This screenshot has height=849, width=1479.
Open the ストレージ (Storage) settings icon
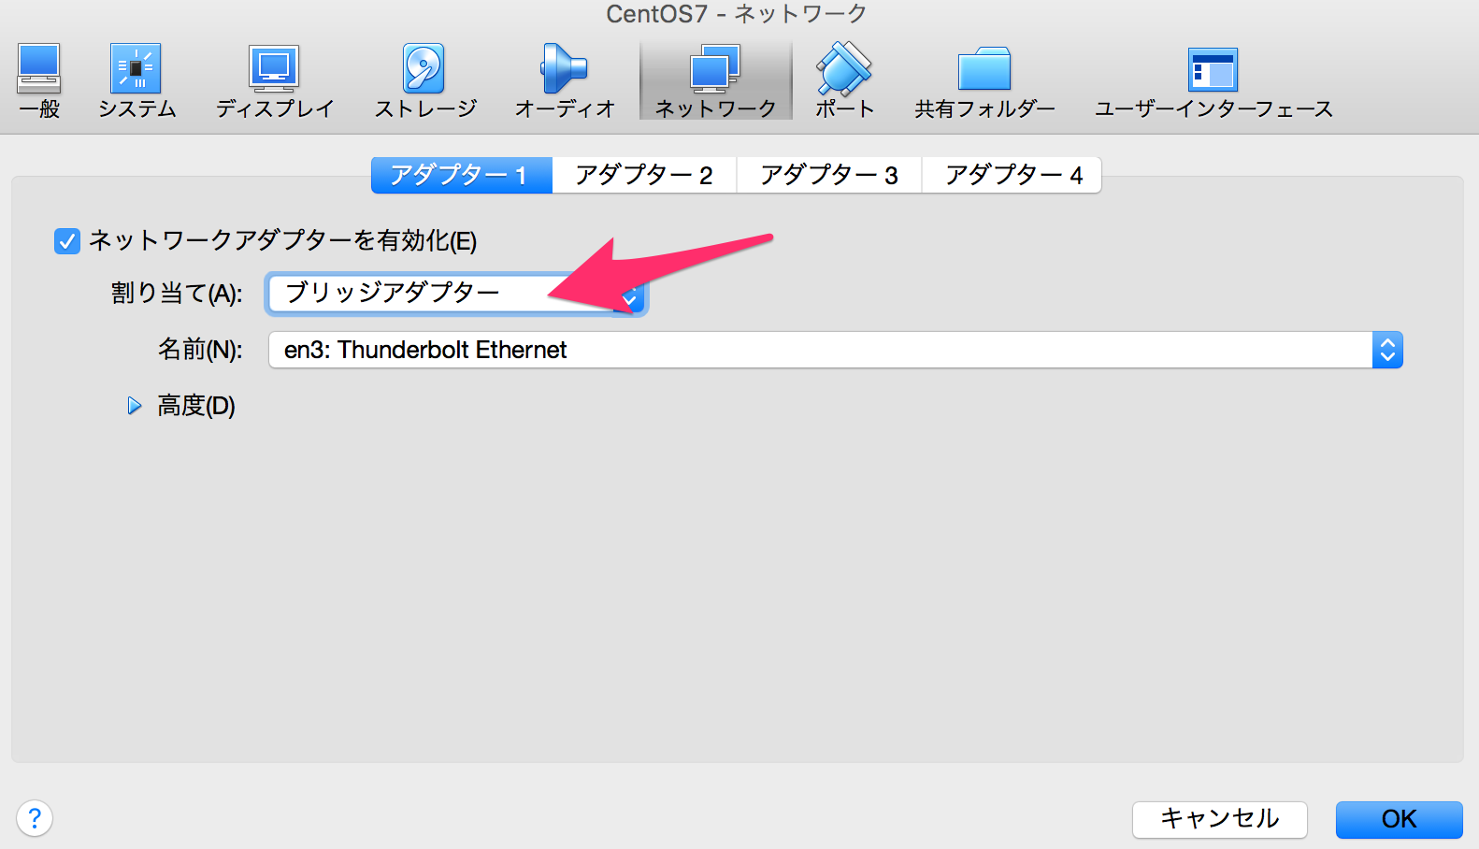pos(424,80)
